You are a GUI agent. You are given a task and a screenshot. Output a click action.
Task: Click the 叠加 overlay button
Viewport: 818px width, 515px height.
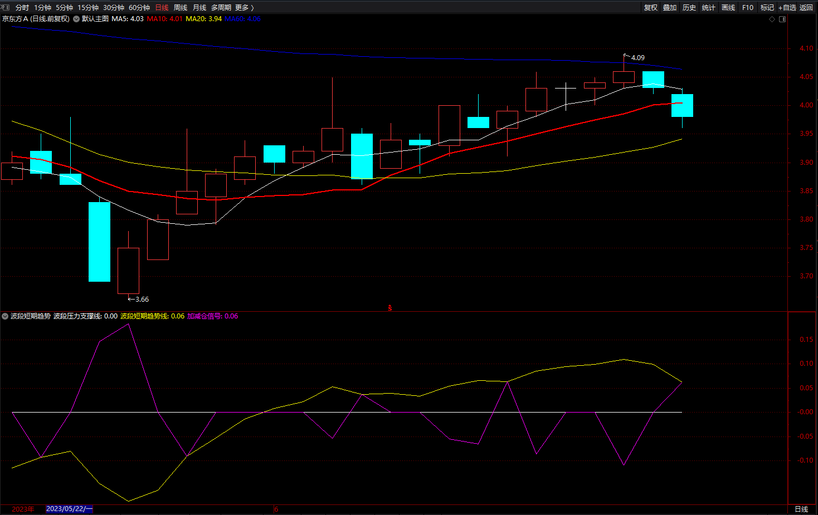coord(670,8)
